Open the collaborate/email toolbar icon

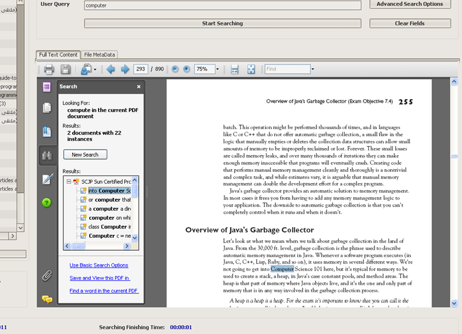86,69
